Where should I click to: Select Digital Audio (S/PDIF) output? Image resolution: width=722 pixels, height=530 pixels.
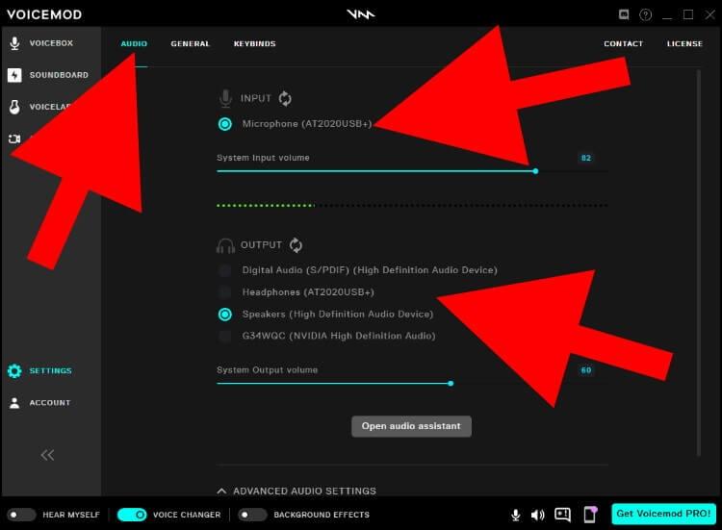coord(225,270)
